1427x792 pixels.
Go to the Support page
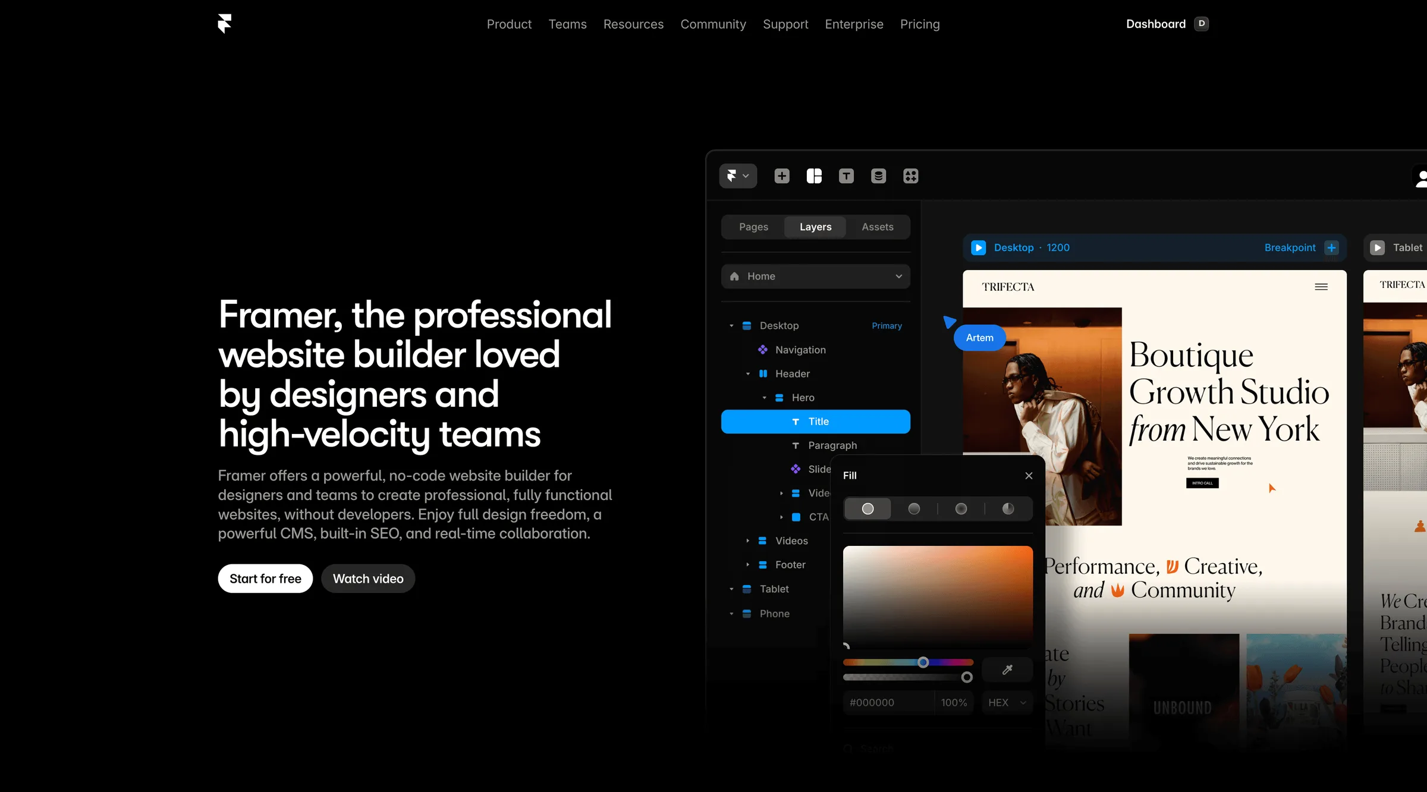tap(785, 24)
